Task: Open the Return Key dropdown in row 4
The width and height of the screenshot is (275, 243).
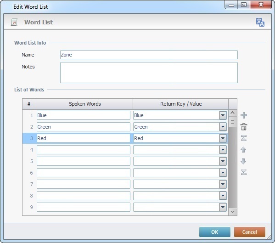Action: [223, 150]
